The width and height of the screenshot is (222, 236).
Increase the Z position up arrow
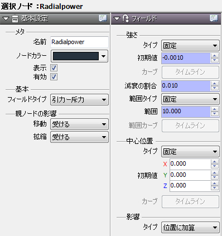(215, 184)
